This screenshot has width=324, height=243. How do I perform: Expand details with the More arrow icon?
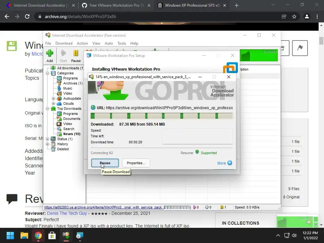point(230,163)
